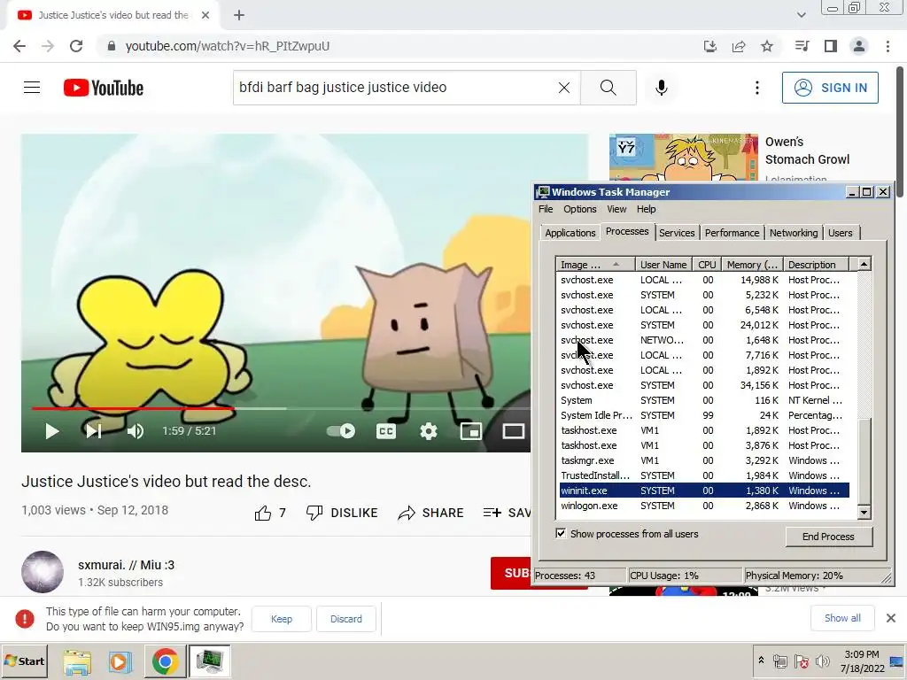Open Chrome media controls icon
The height and width of the screenshot is (680, 907).
click(x=802, y=46)
